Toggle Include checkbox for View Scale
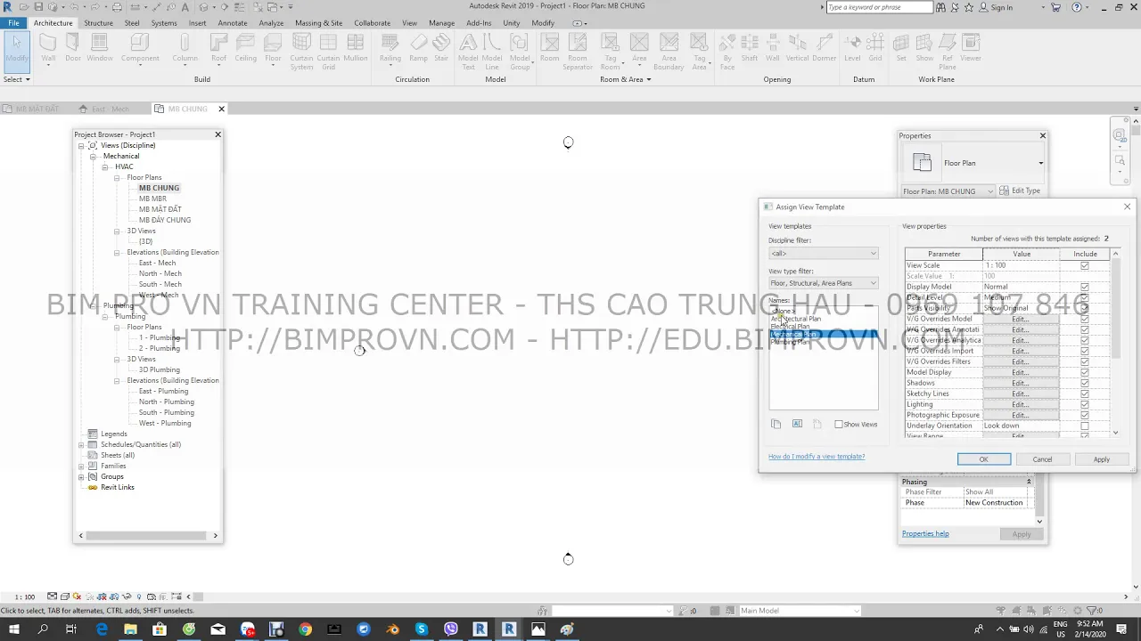 coord(1085,265)
